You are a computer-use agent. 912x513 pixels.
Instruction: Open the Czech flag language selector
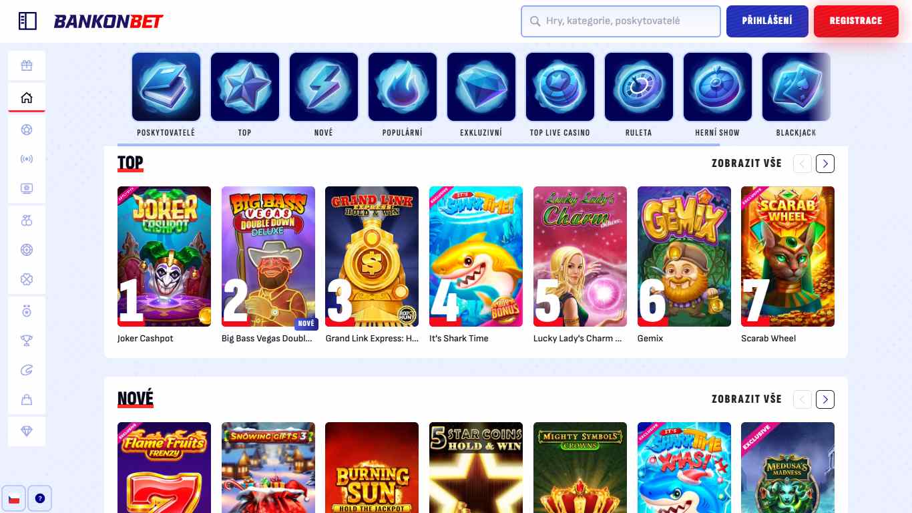click(x=13, y=498)
